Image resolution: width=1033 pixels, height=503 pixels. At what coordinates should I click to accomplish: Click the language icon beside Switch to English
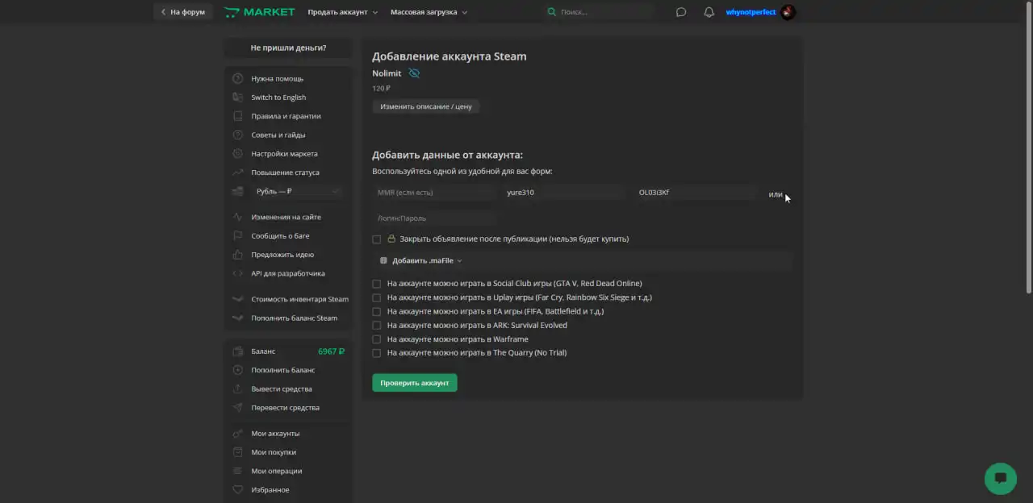point(237,98)
